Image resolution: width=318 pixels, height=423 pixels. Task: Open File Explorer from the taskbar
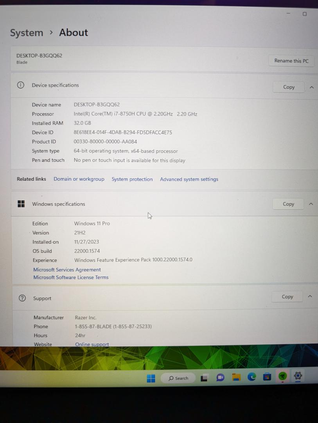pos(236,377)
